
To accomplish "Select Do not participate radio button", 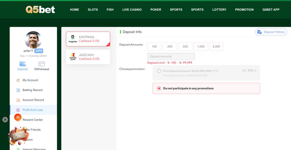I will (x=159, y=88).
